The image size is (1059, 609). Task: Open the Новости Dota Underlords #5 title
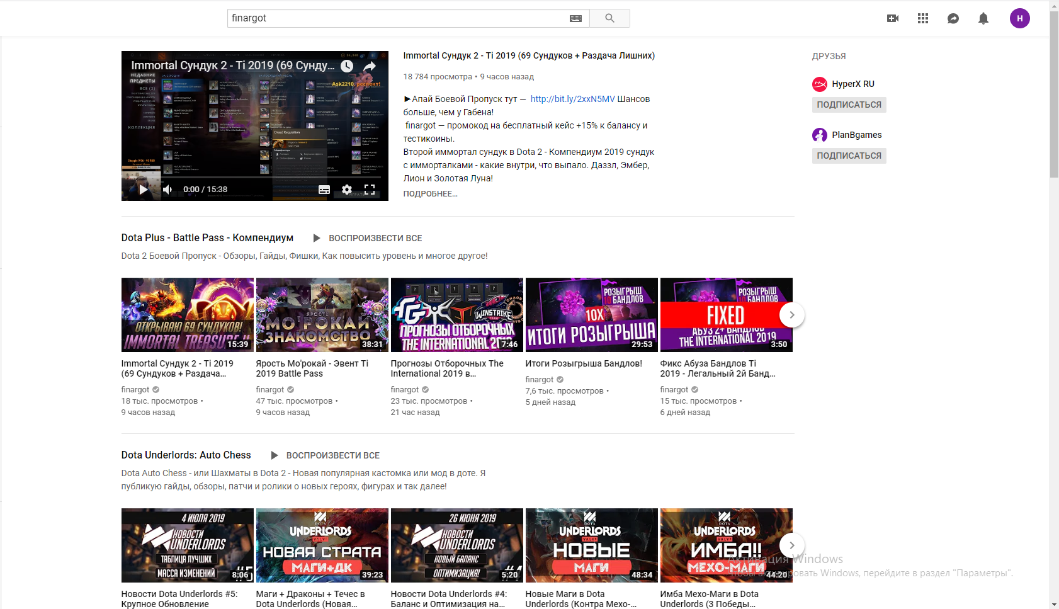179,599
